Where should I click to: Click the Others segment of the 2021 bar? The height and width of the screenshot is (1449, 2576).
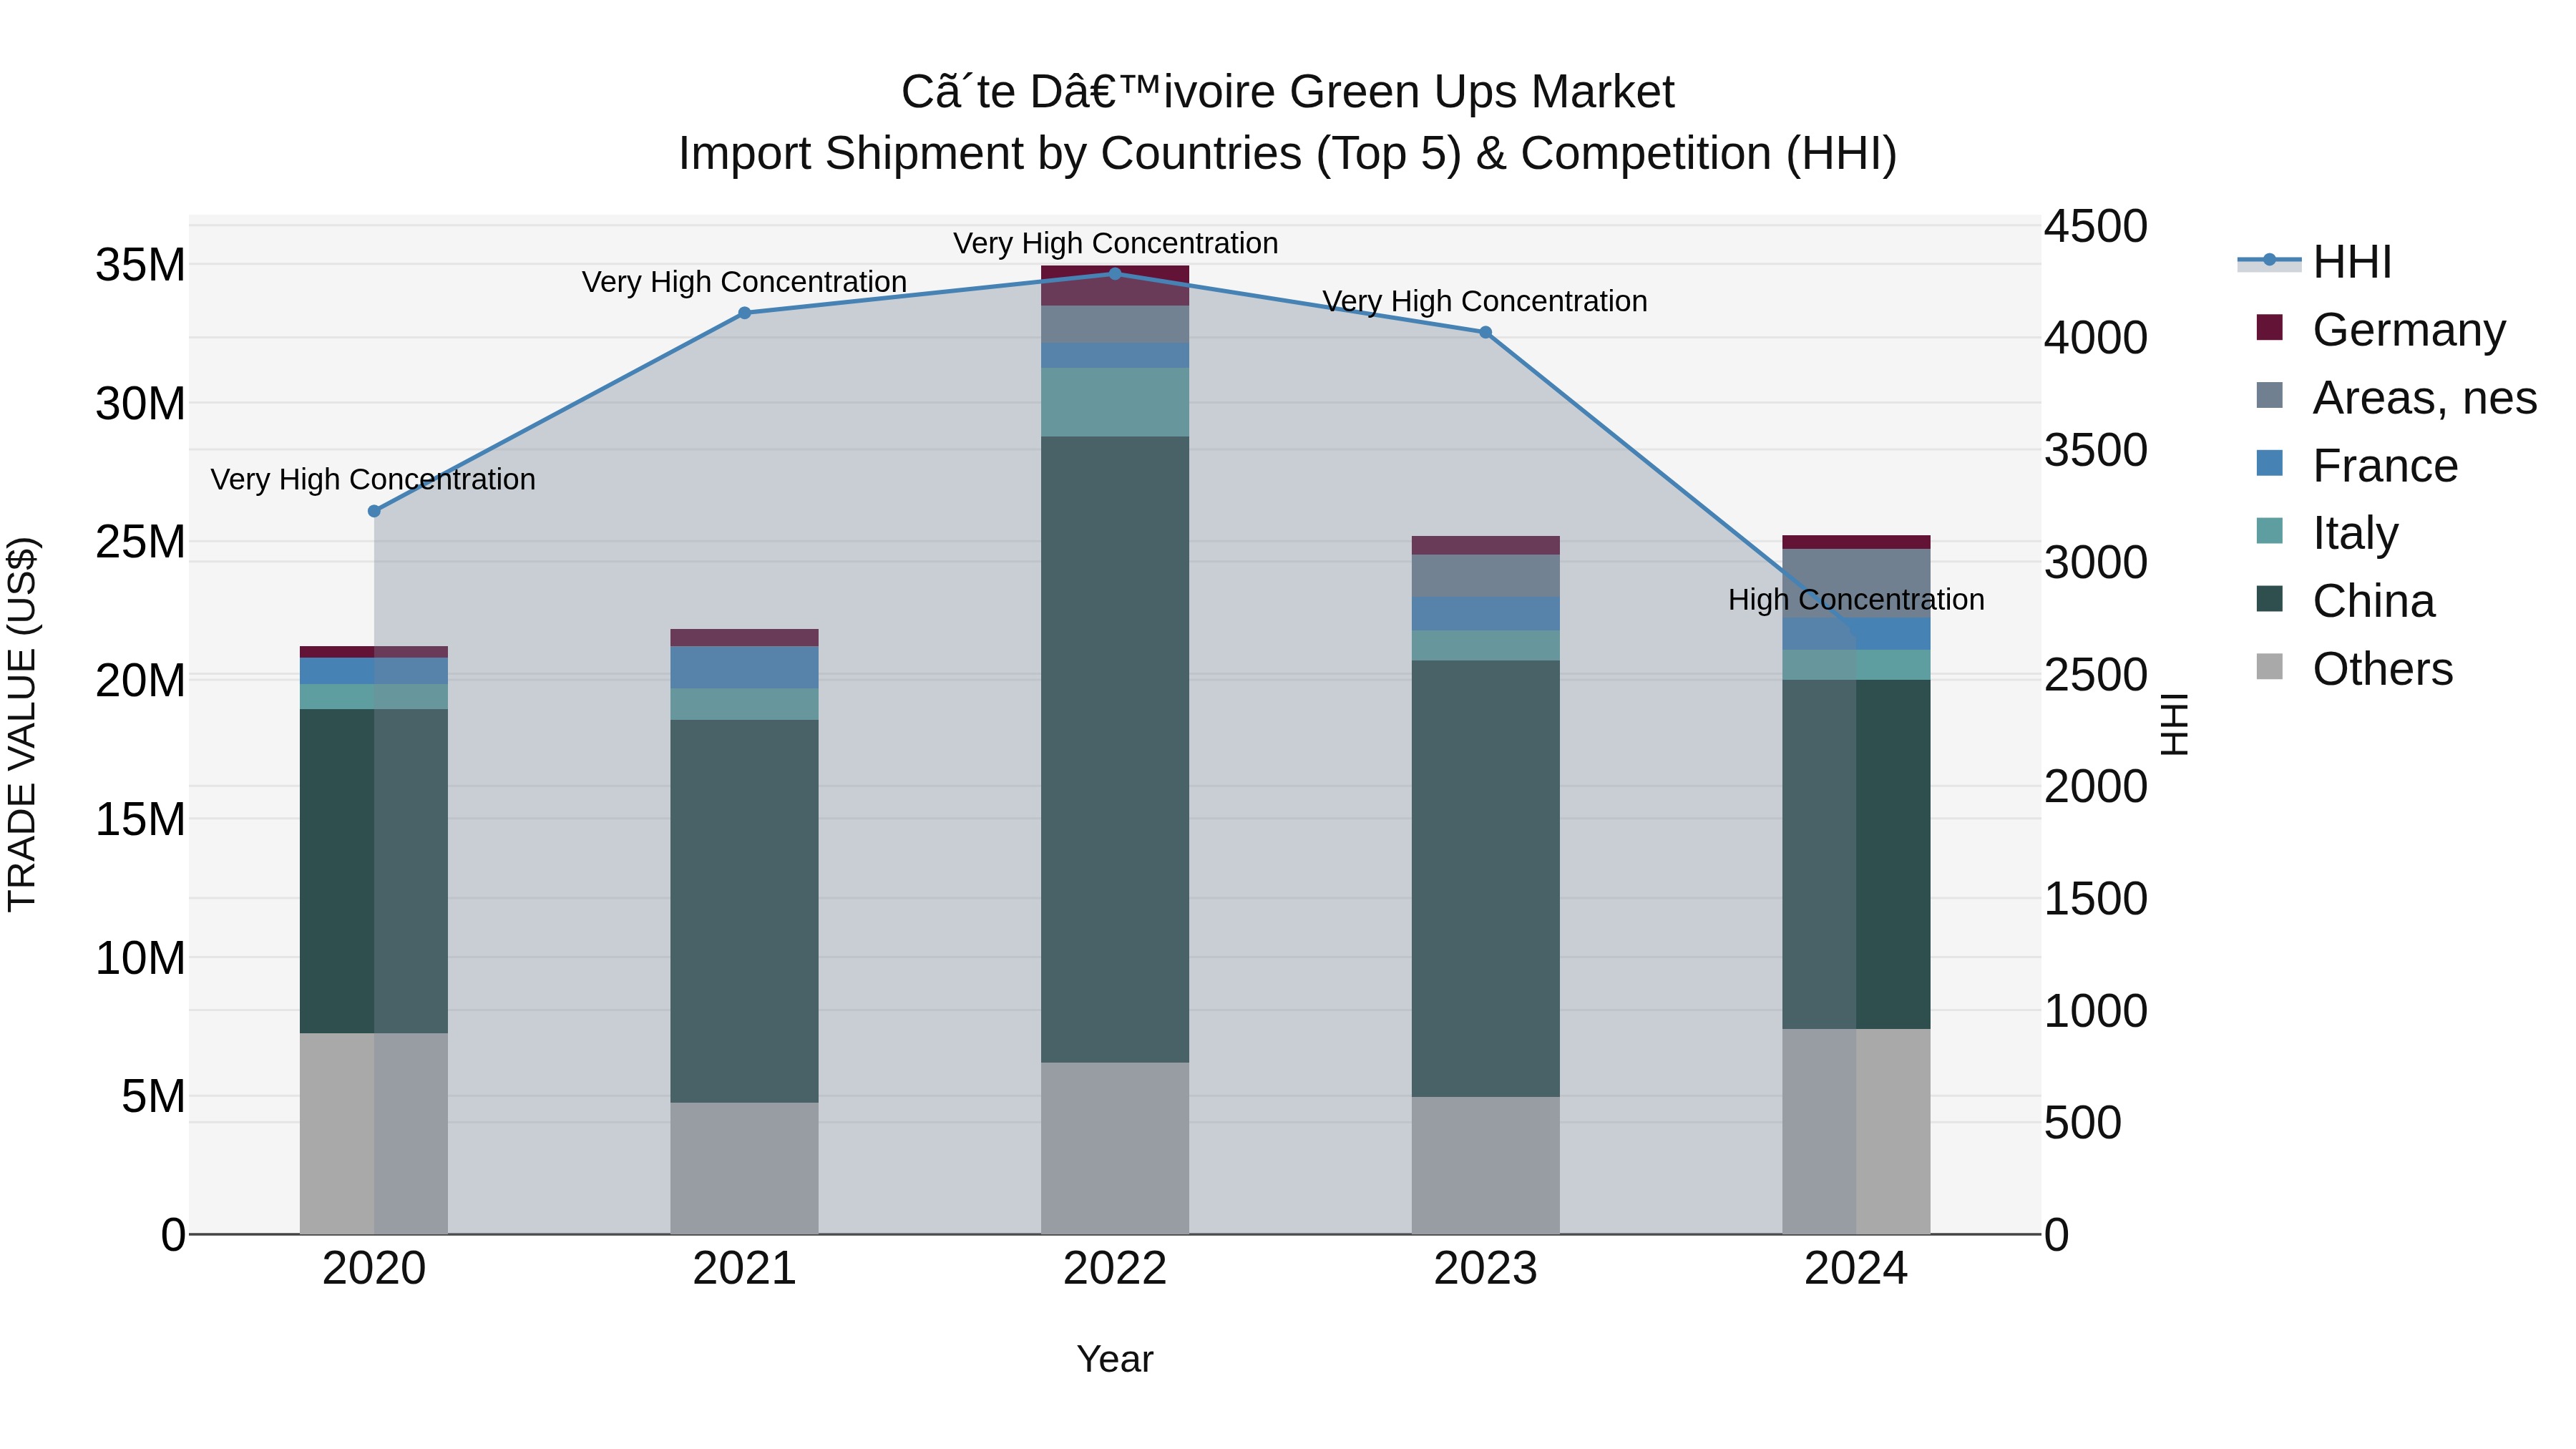tap(744, 1168)
